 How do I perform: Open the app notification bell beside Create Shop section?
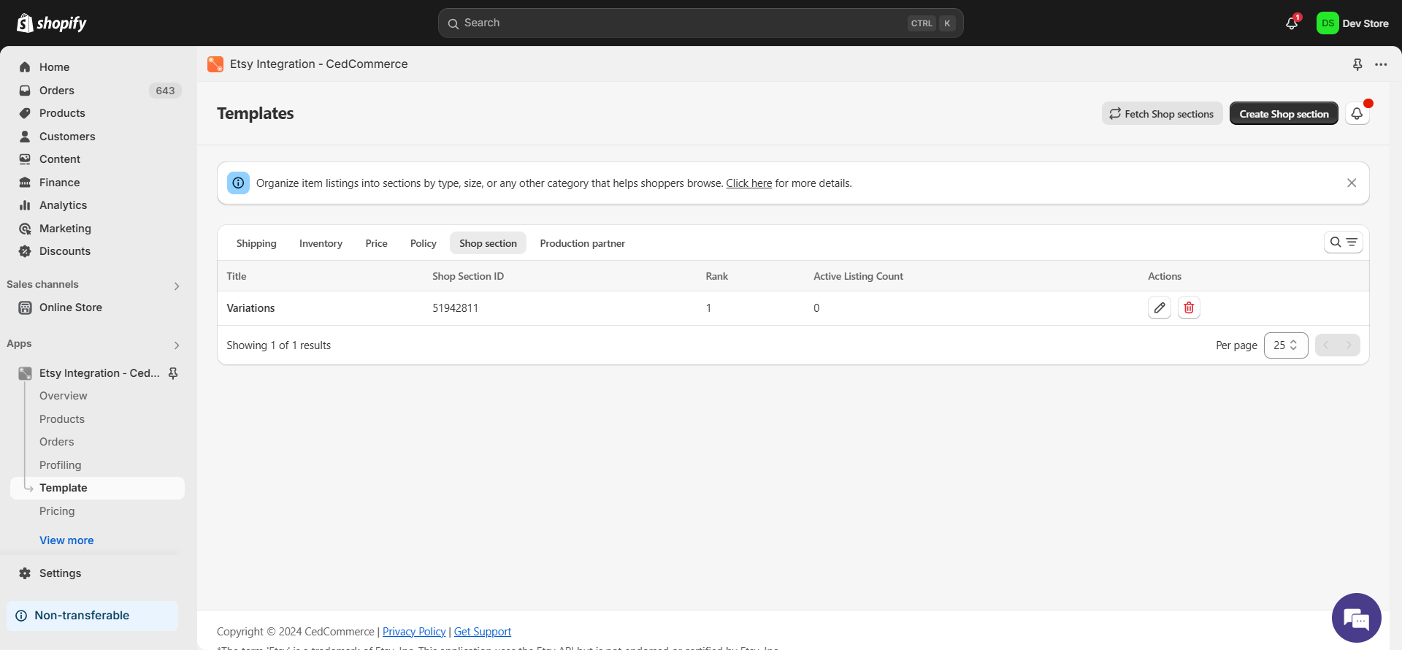[x=1357, y=114]
